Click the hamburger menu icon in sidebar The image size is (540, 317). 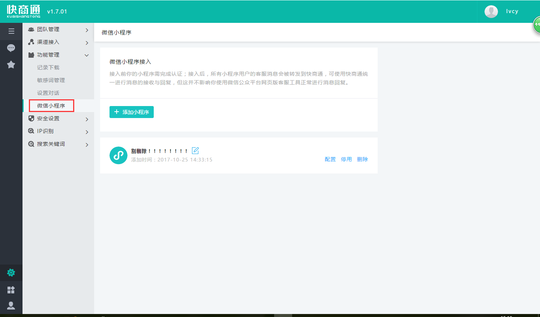(x=11, y=31)
